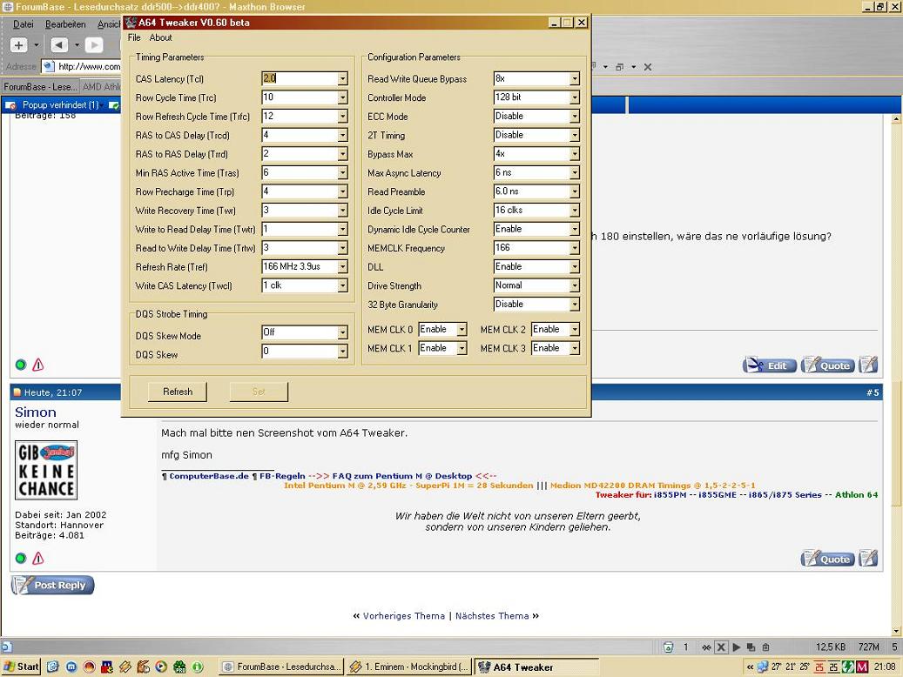This screenshot has width=903, height=677.
Task: Change the 2T Timing Disable combo box
Action: point(536,135)
